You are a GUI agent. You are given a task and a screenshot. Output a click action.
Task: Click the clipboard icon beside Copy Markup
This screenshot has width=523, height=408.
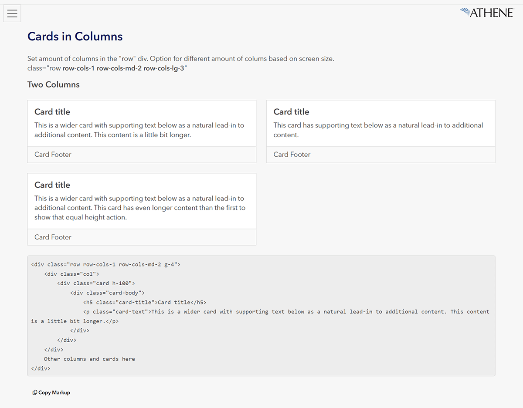tap(34, 392)
